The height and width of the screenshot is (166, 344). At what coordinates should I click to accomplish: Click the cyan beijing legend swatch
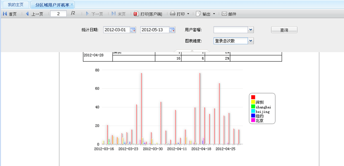pyautogui.click(x=253, y=111)
